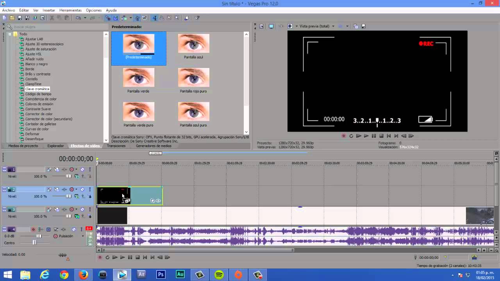
Task: Play the timeline from start button
Action: 115,257
